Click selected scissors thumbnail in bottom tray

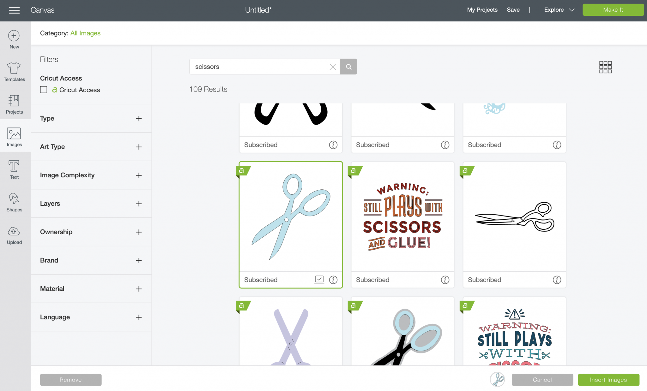497,379
